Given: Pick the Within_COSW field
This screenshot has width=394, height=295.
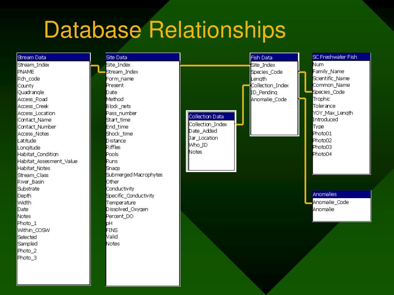Looking at the screenshot, I should 33,230.
